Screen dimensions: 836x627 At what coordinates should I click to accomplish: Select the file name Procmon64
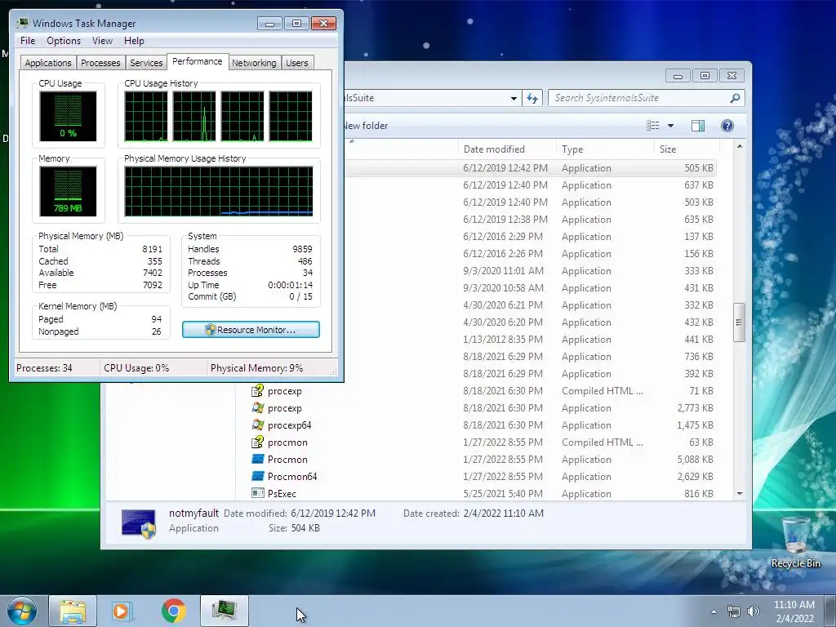(292, 477)
